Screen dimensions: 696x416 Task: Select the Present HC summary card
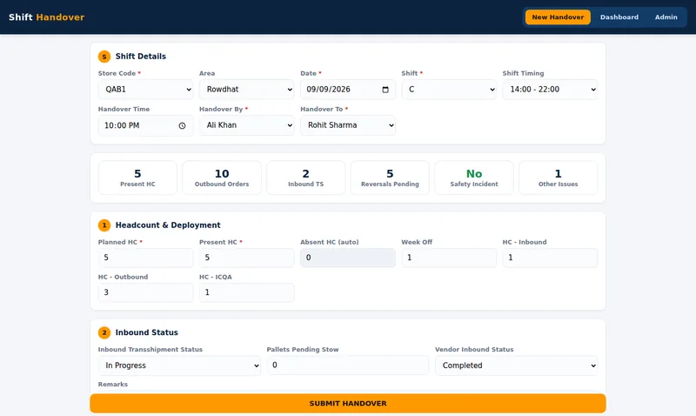[137, 178]
